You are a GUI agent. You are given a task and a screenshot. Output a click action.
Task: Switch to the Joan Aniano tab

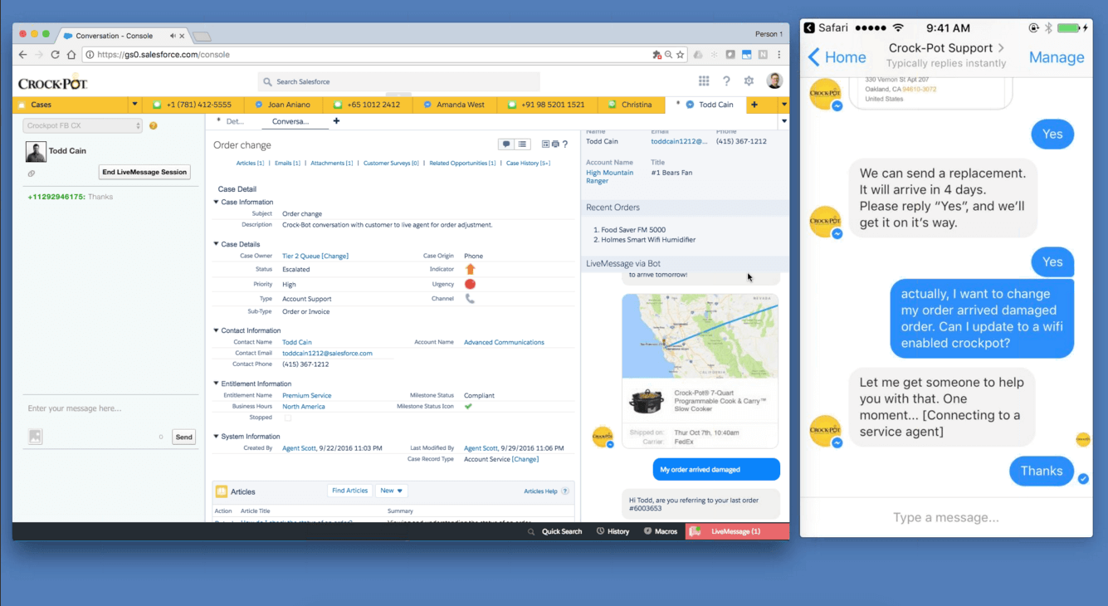[x=282, y=105]
